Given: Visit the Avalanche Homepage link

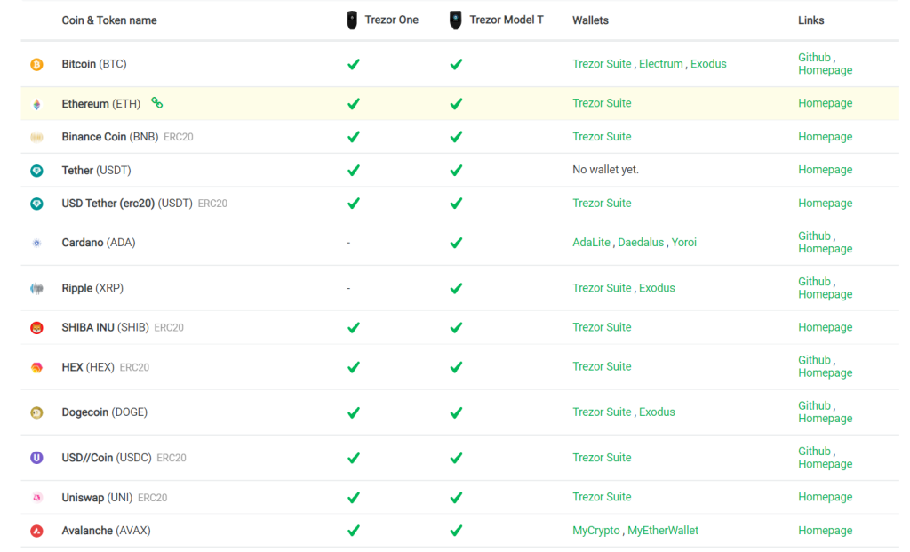Looking at the screenshot, I should [x=826, y=531].
